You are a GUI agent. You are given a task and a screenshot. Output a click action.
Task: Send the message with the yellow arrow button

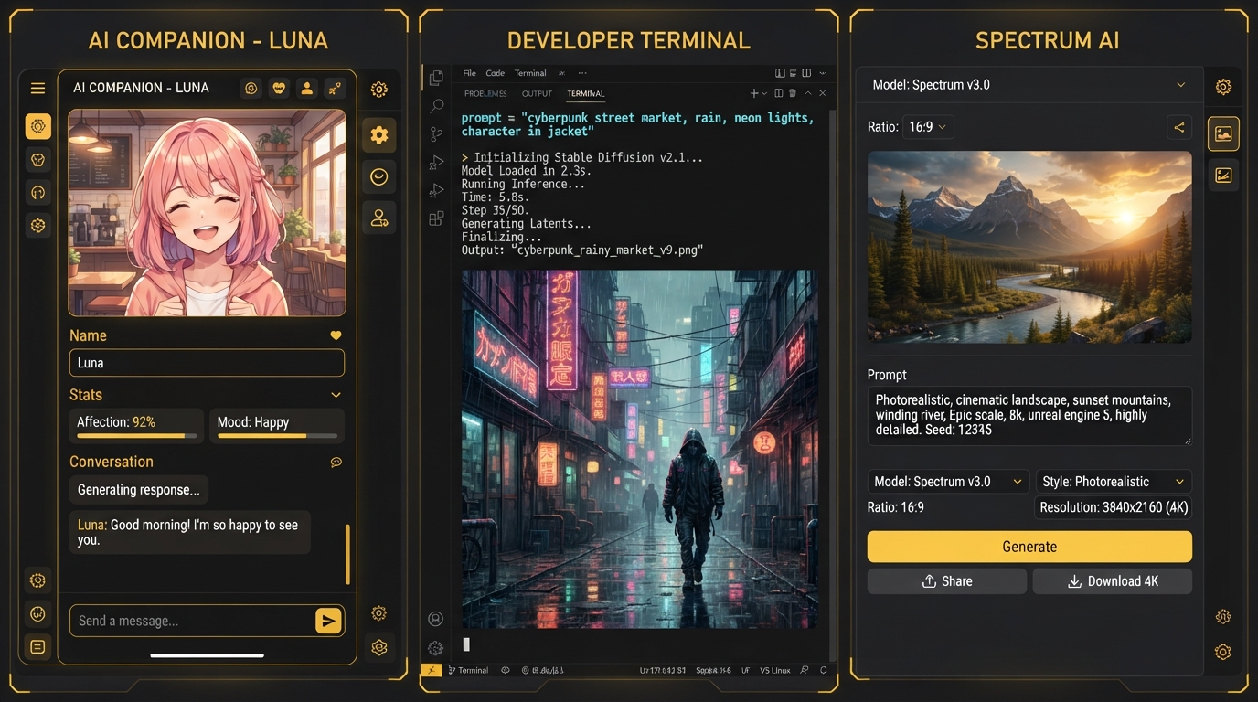[328, 621]
